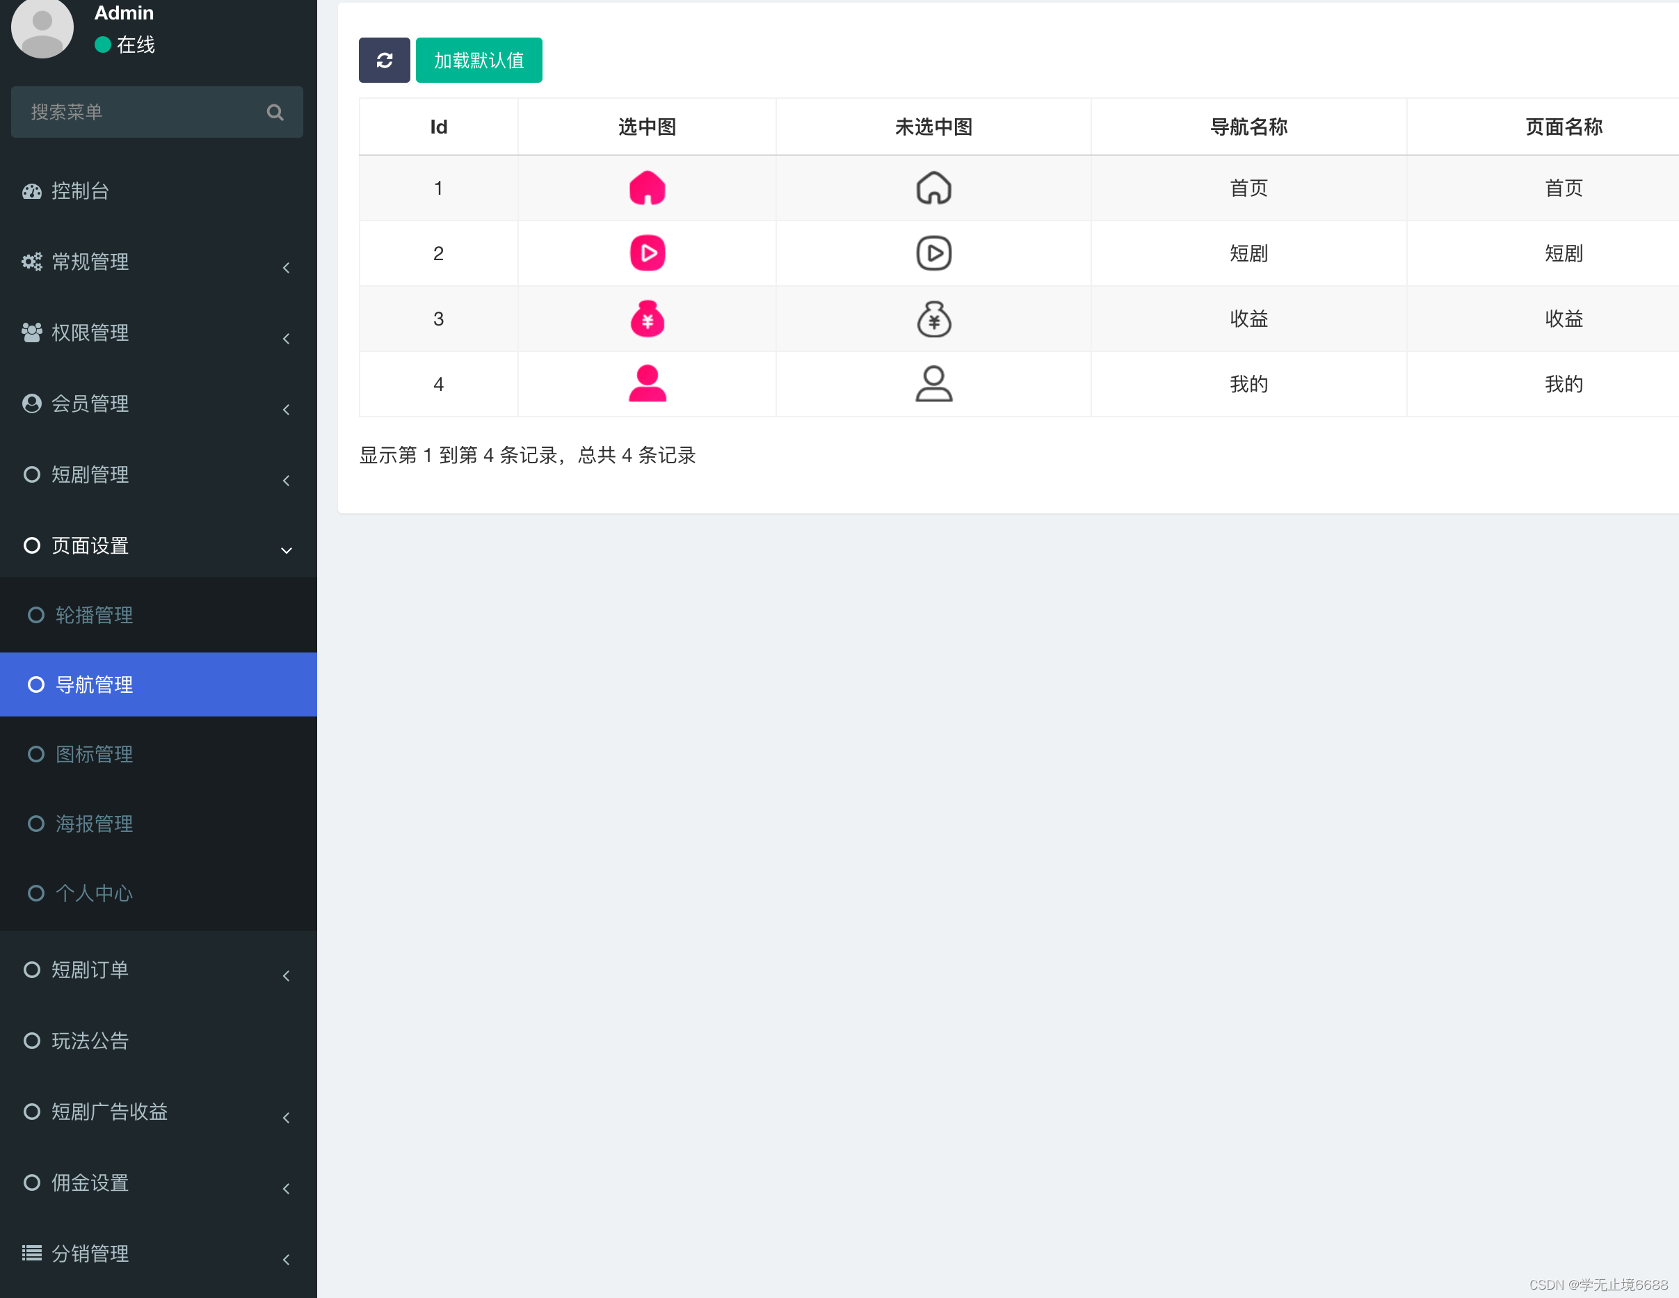Click the outlined user profile icon
The height and width of the screenshot is (1298, 1679).
pyautogui.click(x=933, y=384)
